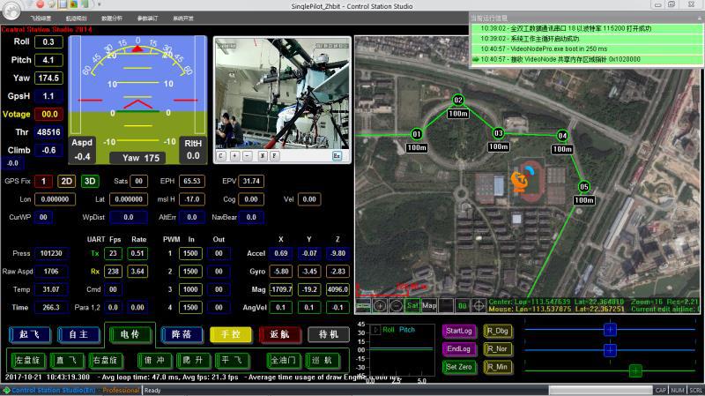Click the GPS Fix 1 indicator
Viewport: 705px width, 396px height.
43,181
